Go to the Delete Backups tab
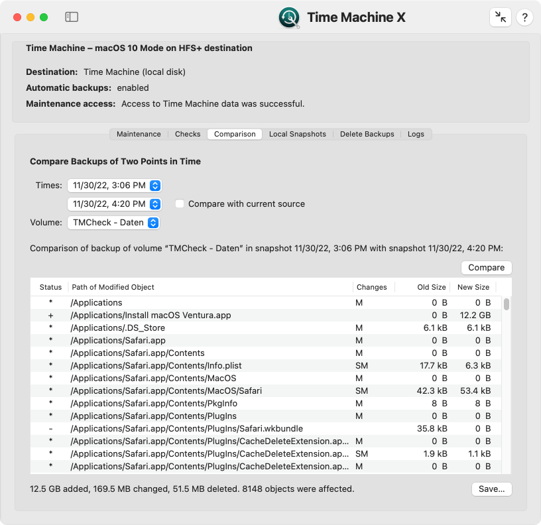The image size is (541, 525). coord(367,134)
